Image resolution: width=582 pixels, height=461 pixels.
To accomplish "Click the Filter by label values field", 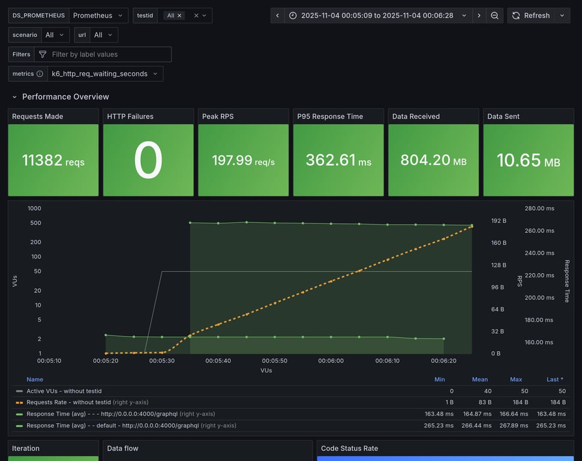I will click(x=108, y=55).
